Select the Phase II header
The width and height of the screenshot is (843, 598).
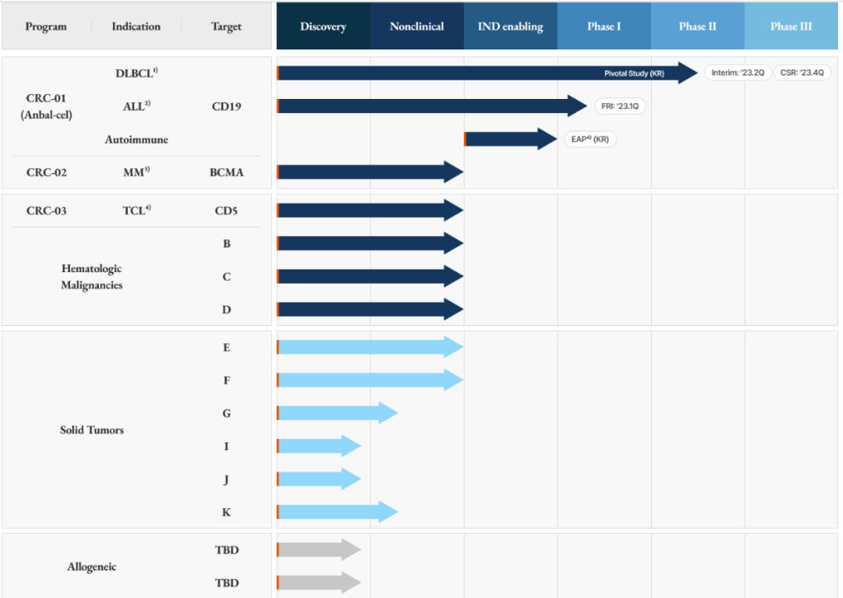click(x=697, y=26)
